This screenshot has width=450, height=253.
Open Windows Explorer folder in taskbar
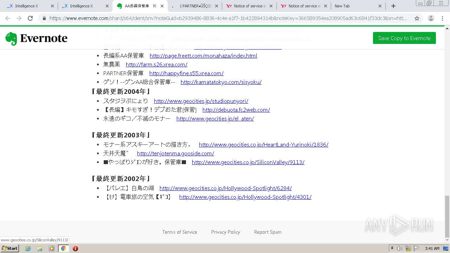[40, 248]
